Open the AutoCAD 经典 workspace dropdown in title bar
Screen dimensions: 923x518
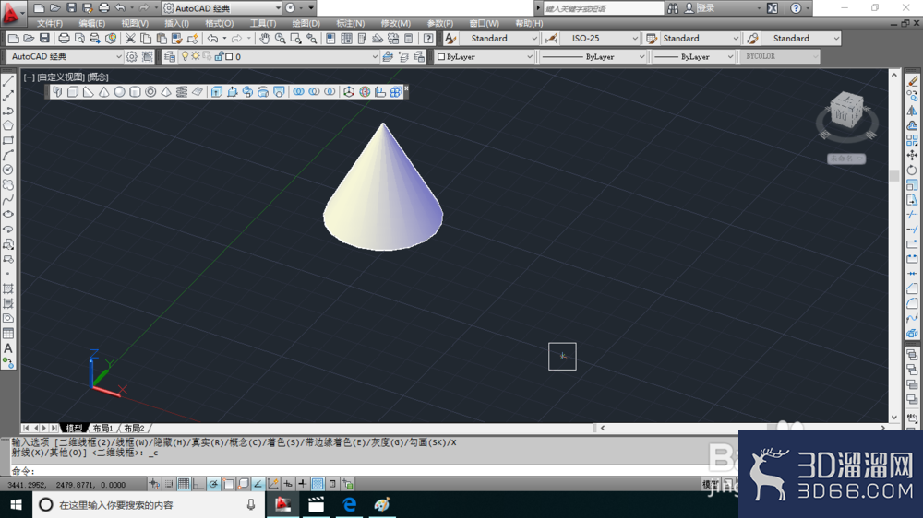coord(278,8)
